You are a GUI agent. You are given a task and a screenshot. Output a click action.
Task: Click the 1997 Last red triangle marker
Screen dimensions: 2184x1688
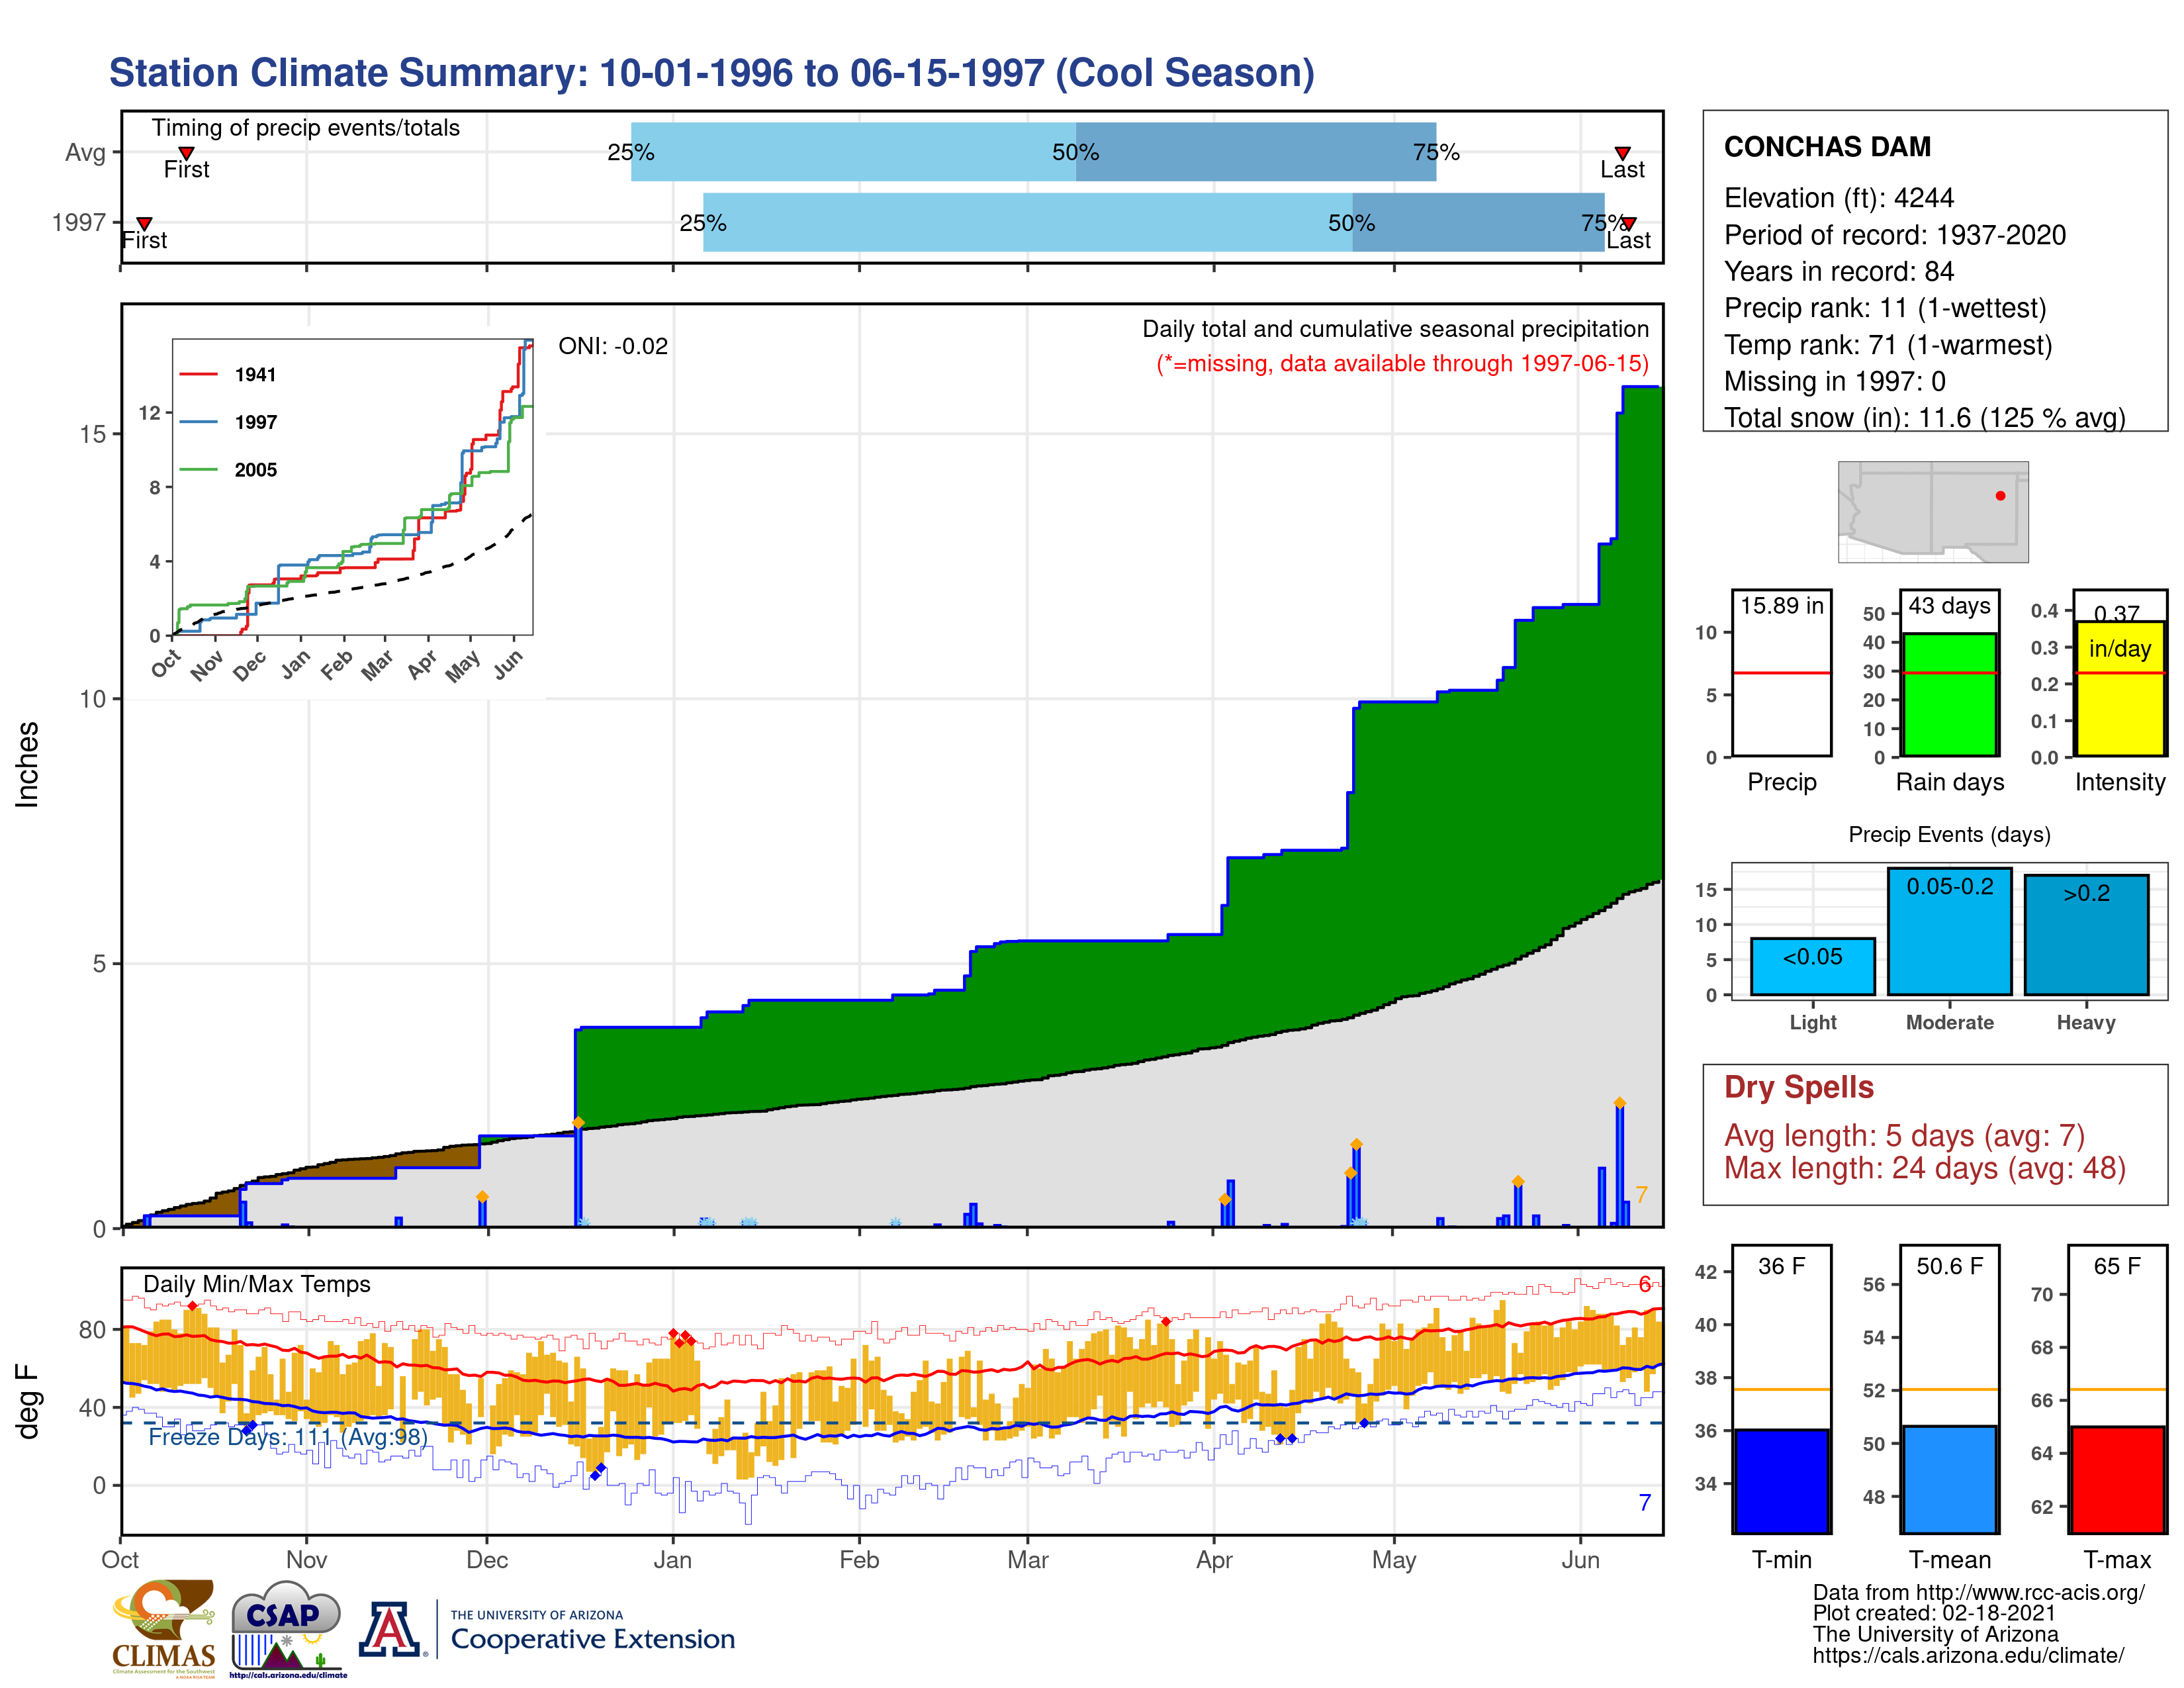1629,223
